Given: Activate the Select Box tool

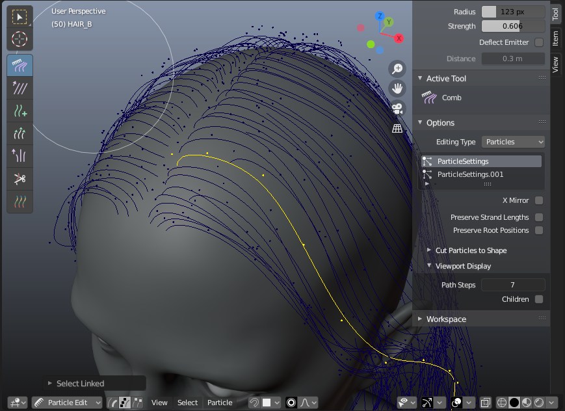Looking at the screenshot, I should (20, 17).
